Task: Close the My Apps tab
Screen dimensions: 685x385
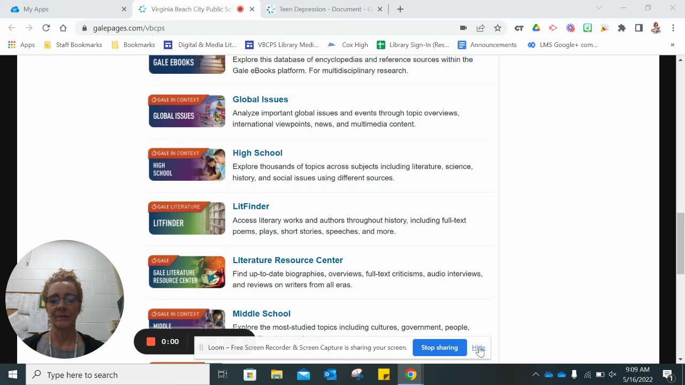Action: pyautogui.click(x=124, y=9)
